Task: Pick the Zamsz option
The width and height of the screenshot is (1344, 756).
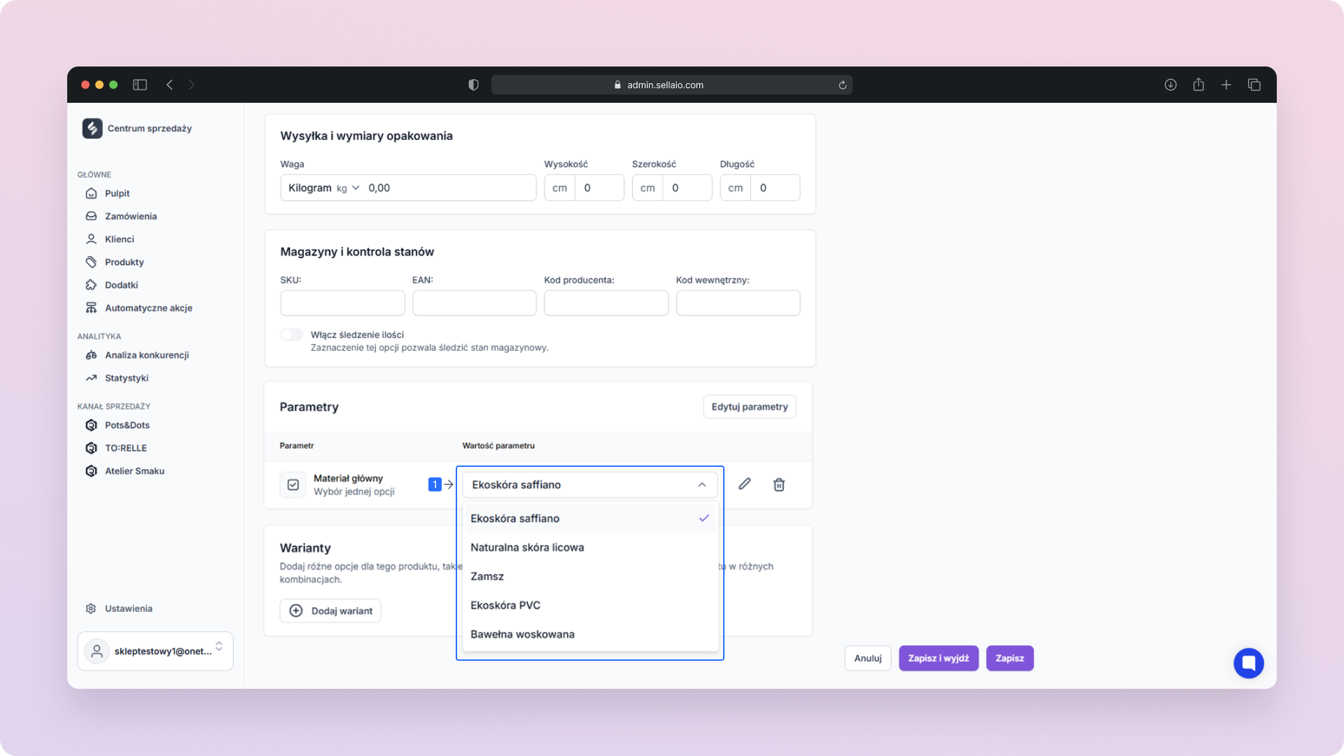Action: click(590, 576)
